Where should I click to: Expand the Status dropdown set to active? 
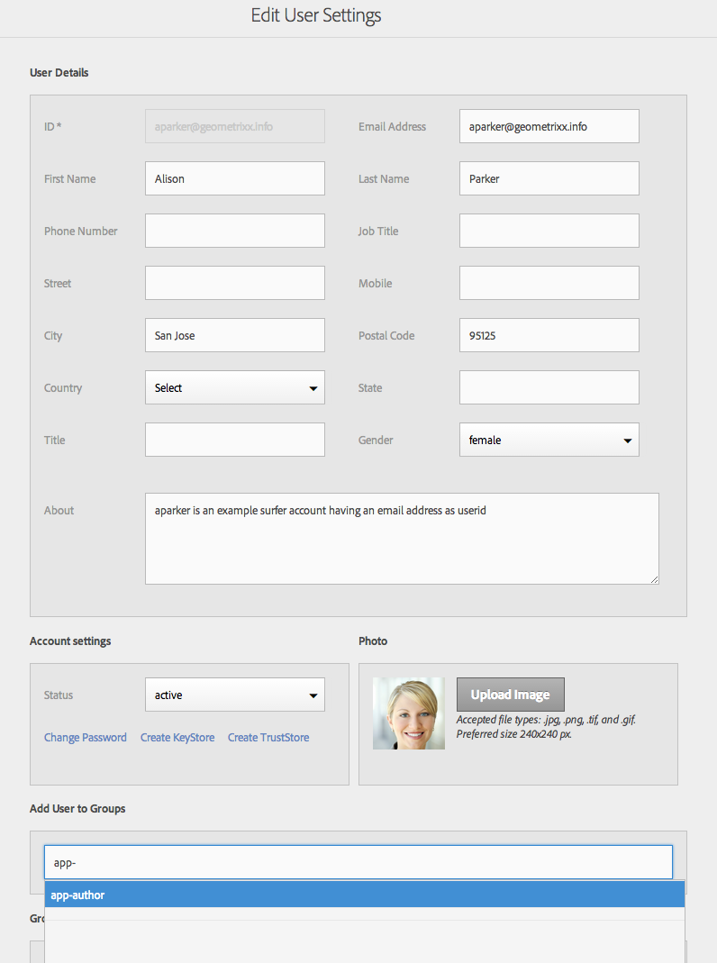pyautogui.click(x=234, y=695)
